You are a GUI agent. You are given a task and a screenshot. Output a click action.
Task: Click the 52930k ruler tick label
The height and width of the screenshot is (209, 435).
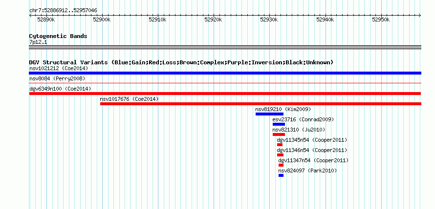pos(269,19)
